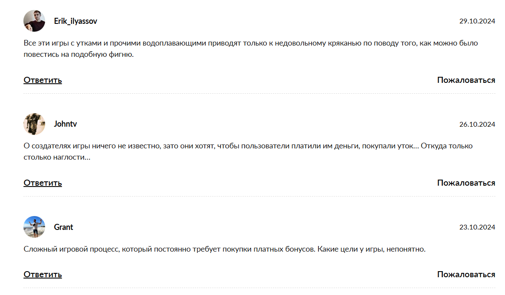The width and height of the screenshot is (505, 295).
Task: Click Erik_ilyassov's profile avatar
Action: pos(34,21)
